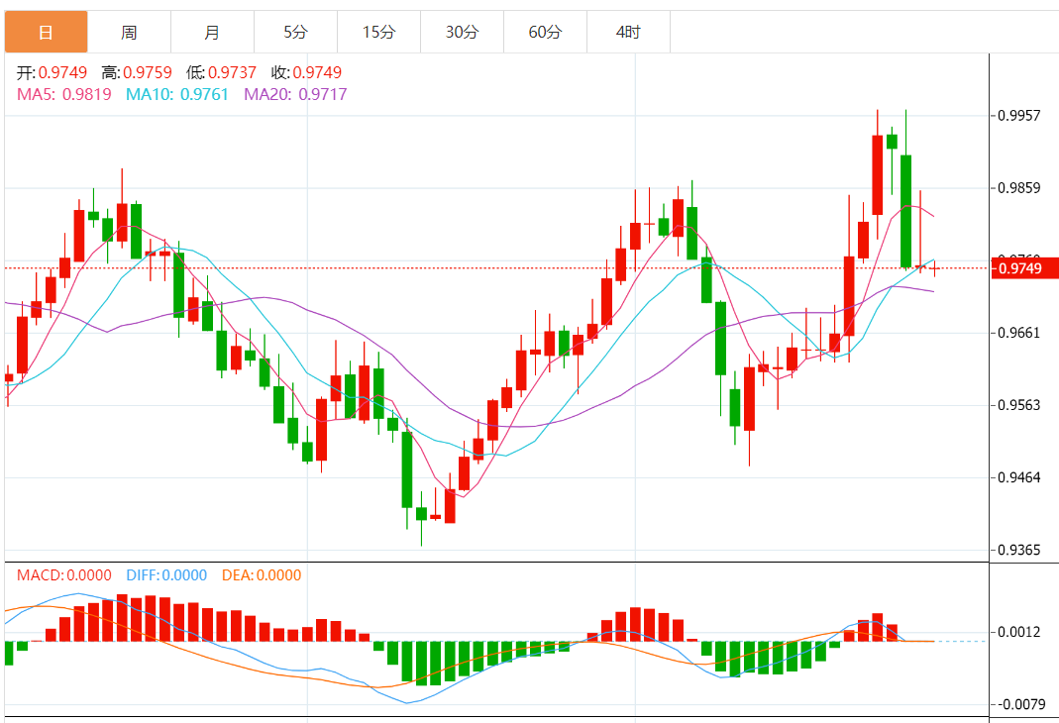Click the 0.9957 price axis label
Viewport: 1059px width, 723px height.
(x=1019, y=116)
